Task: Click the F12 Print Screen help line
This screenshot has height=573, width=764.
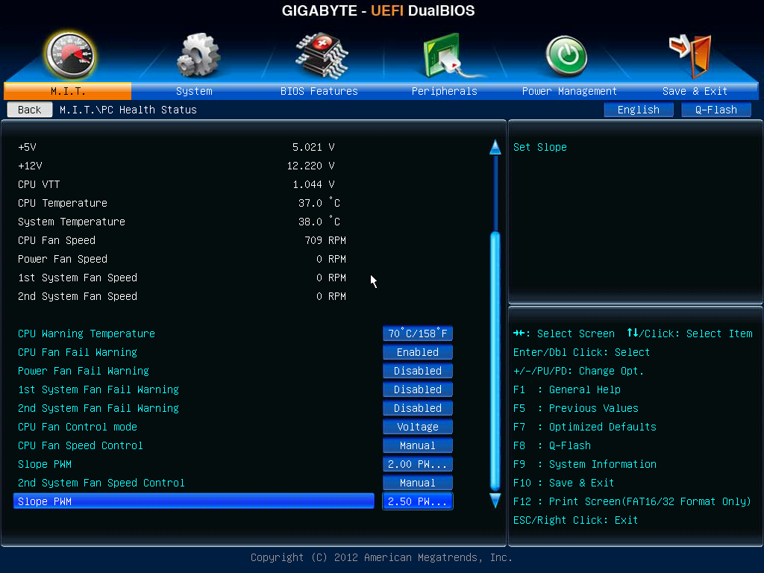Action: pyautogui.click(x=632, y=501)
